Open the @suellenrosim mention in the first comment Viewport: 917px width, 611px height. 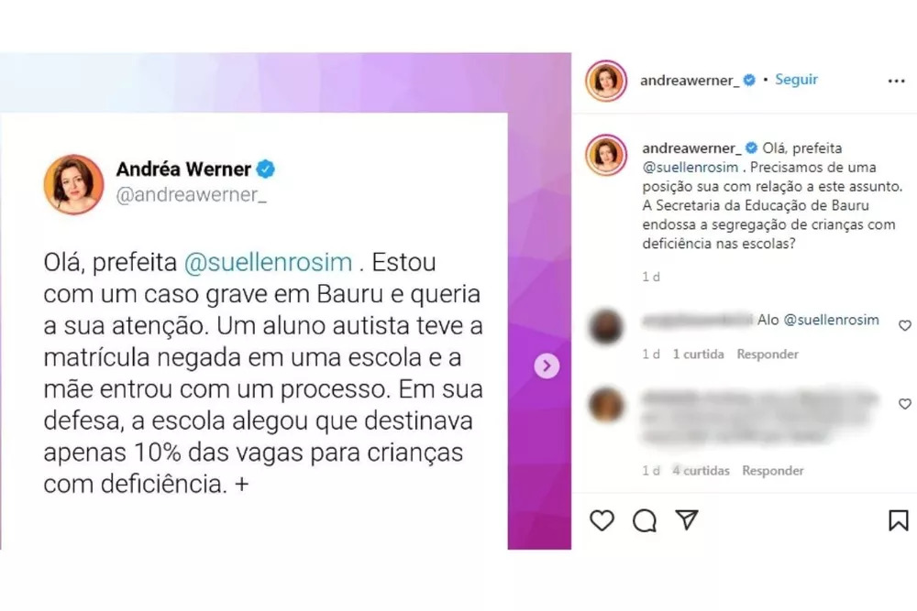pyautogui.click(x=831, y=320)
